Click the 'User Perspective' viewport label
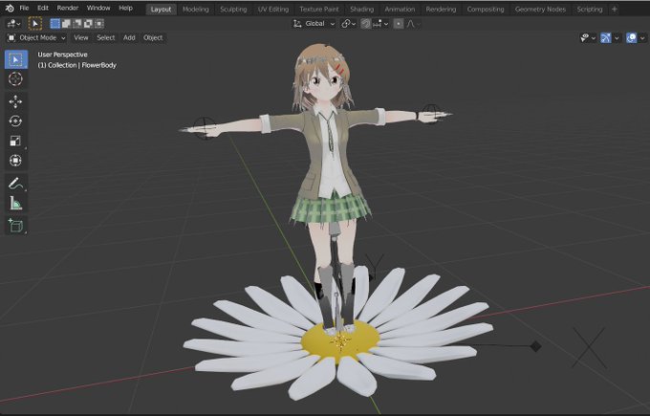This screenshot has height=416, width=650. click(x=62, y=55)
